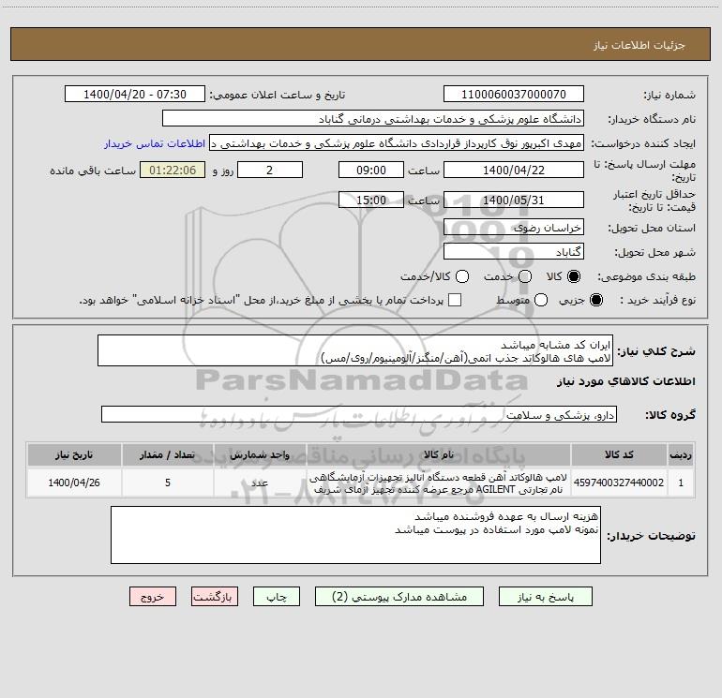Viewport: 722px width, 698px height.
Task: Click the quantity cell showing 5
Action: [x=168, y=483]
